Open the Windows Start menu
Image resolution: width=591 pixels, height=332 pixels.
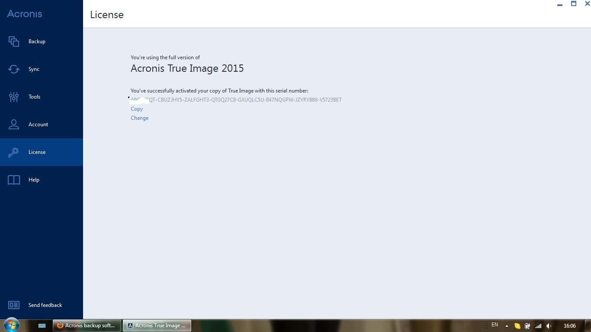(11, 325)
